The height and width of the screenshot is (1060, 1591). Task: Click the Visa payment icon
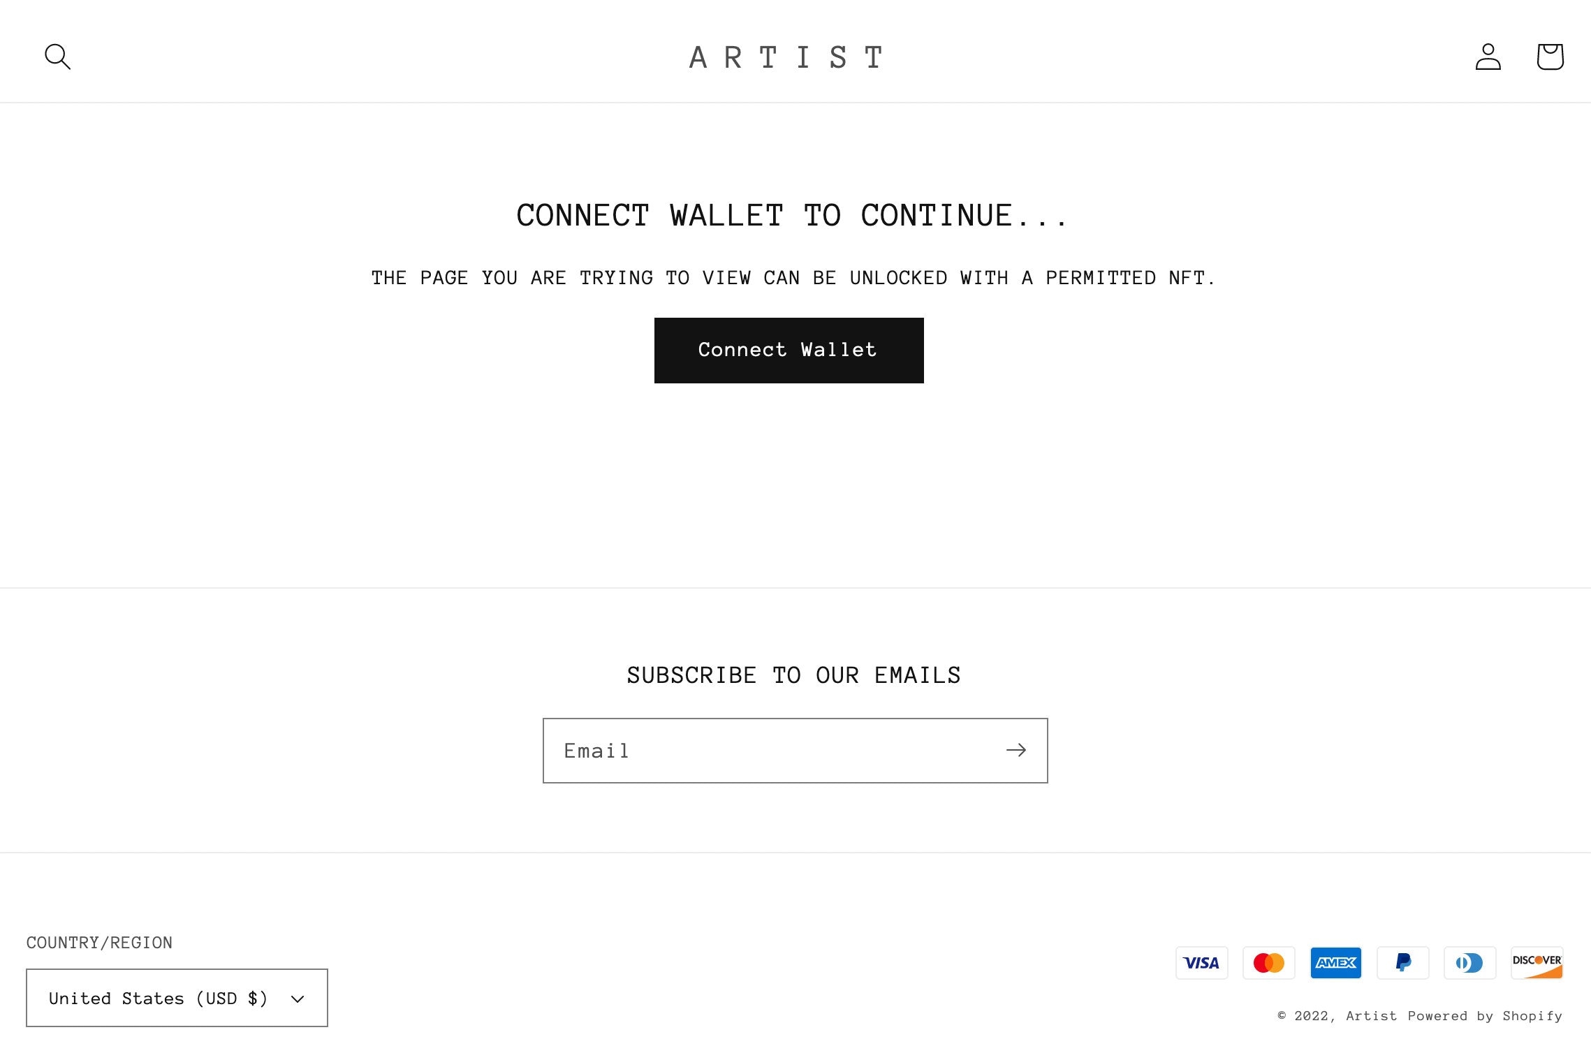[1201, 963]
